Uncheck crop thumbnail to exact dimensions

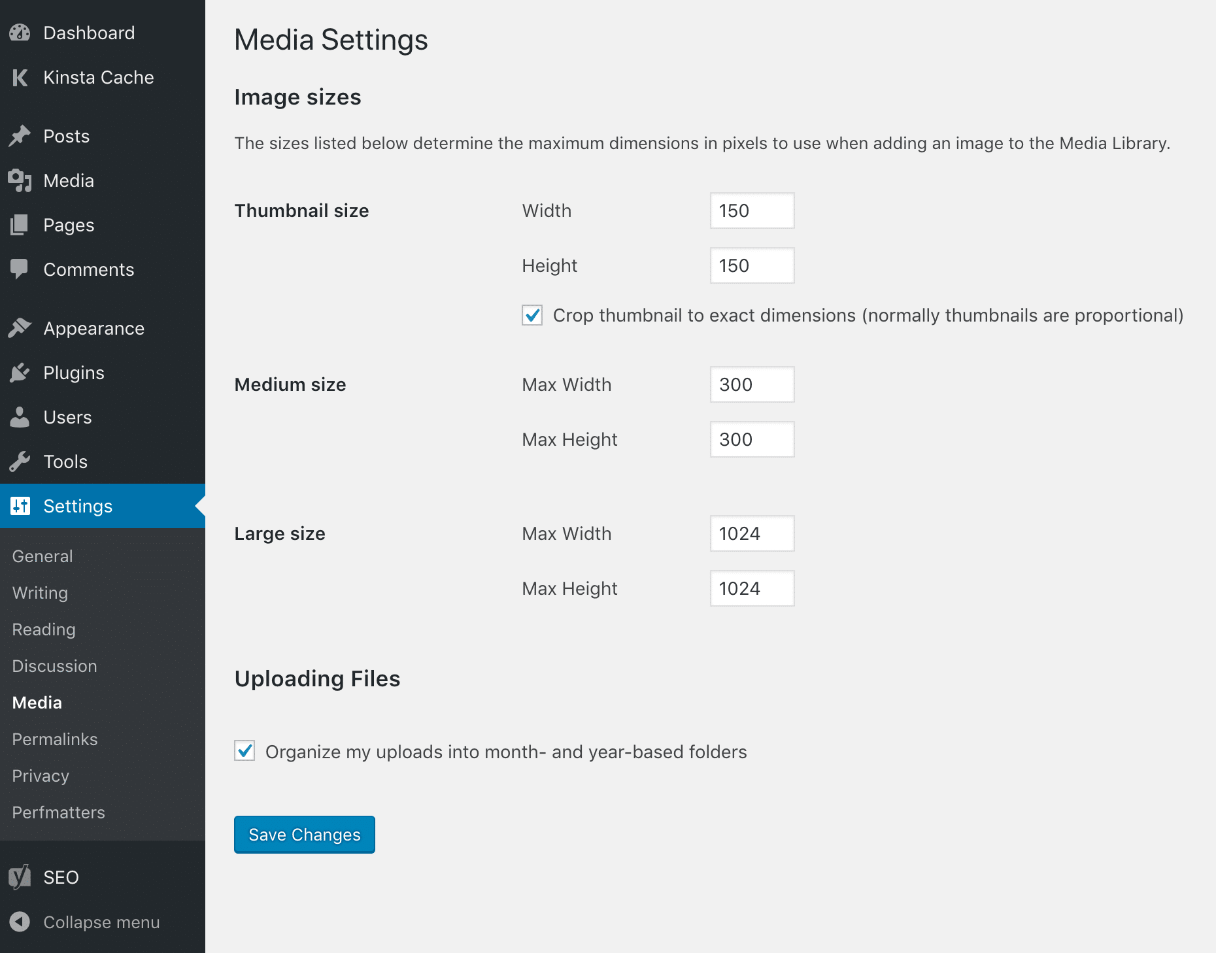click(532, 315)
